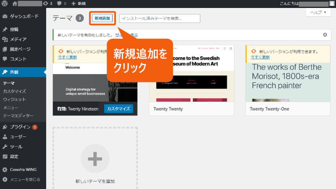Image resolution: width=336 pixels, height=189 pixels.
Task: Open ウィジェット submenu item
Action: click(14, 100)
